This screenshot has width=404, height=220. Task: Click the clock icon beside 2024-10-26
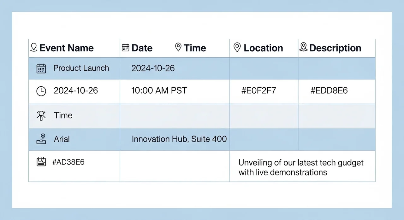click(41, 91)
